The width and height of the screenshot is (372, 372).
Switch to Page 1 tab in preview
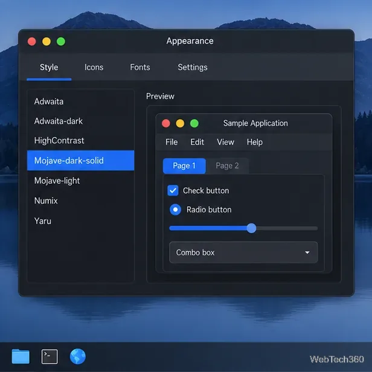tap(184, 166)
